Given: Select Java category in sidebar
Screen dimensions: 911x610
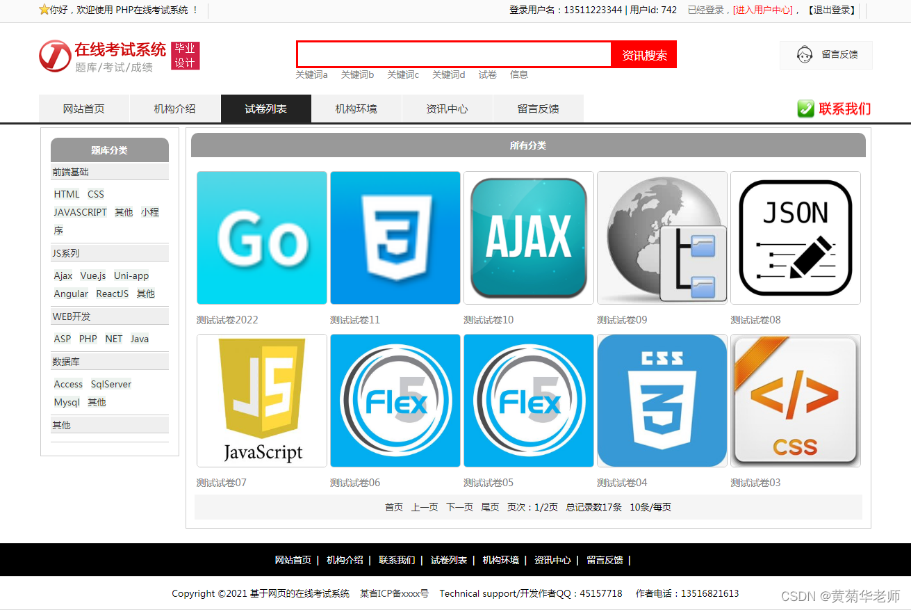Looking at the screenshot, I should (x=140, y=339).
